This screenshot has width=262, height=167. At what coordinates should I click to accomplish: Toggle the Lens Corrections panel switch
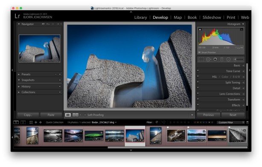click(198, 94)
